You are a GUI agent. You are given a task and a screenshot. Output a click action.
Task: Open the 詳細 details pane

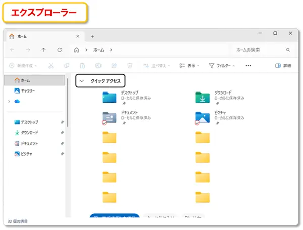point(283,66)
